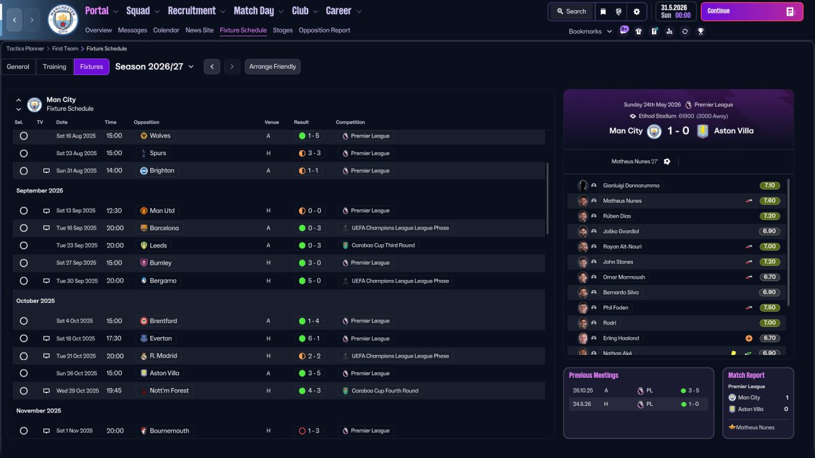Screen dimensions: 815x458
Task: Open Tactics Planner breadcrumb link
Action: 25,48
